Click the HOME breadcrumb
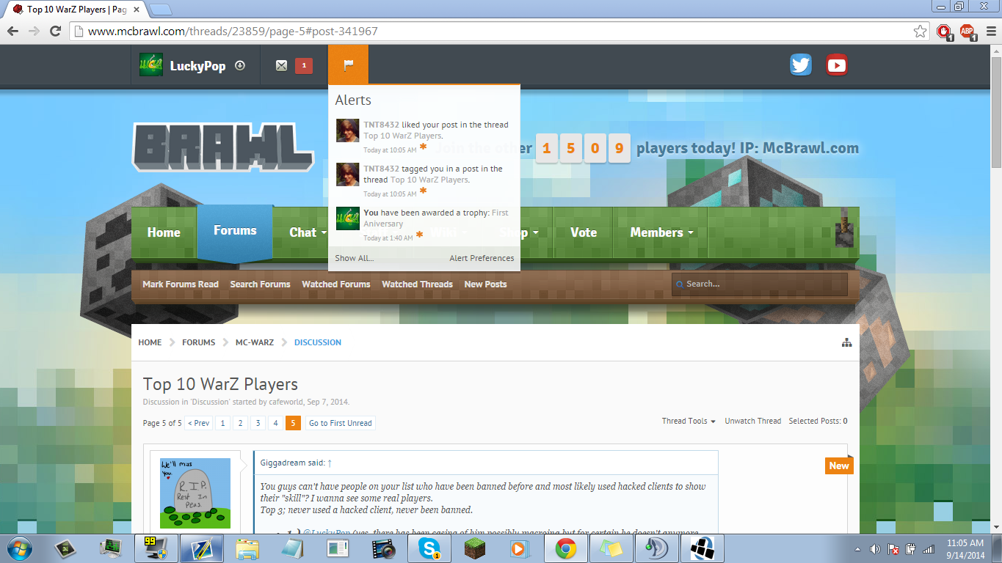Screen dimensions: 1002x563 [x=150, y=342]
